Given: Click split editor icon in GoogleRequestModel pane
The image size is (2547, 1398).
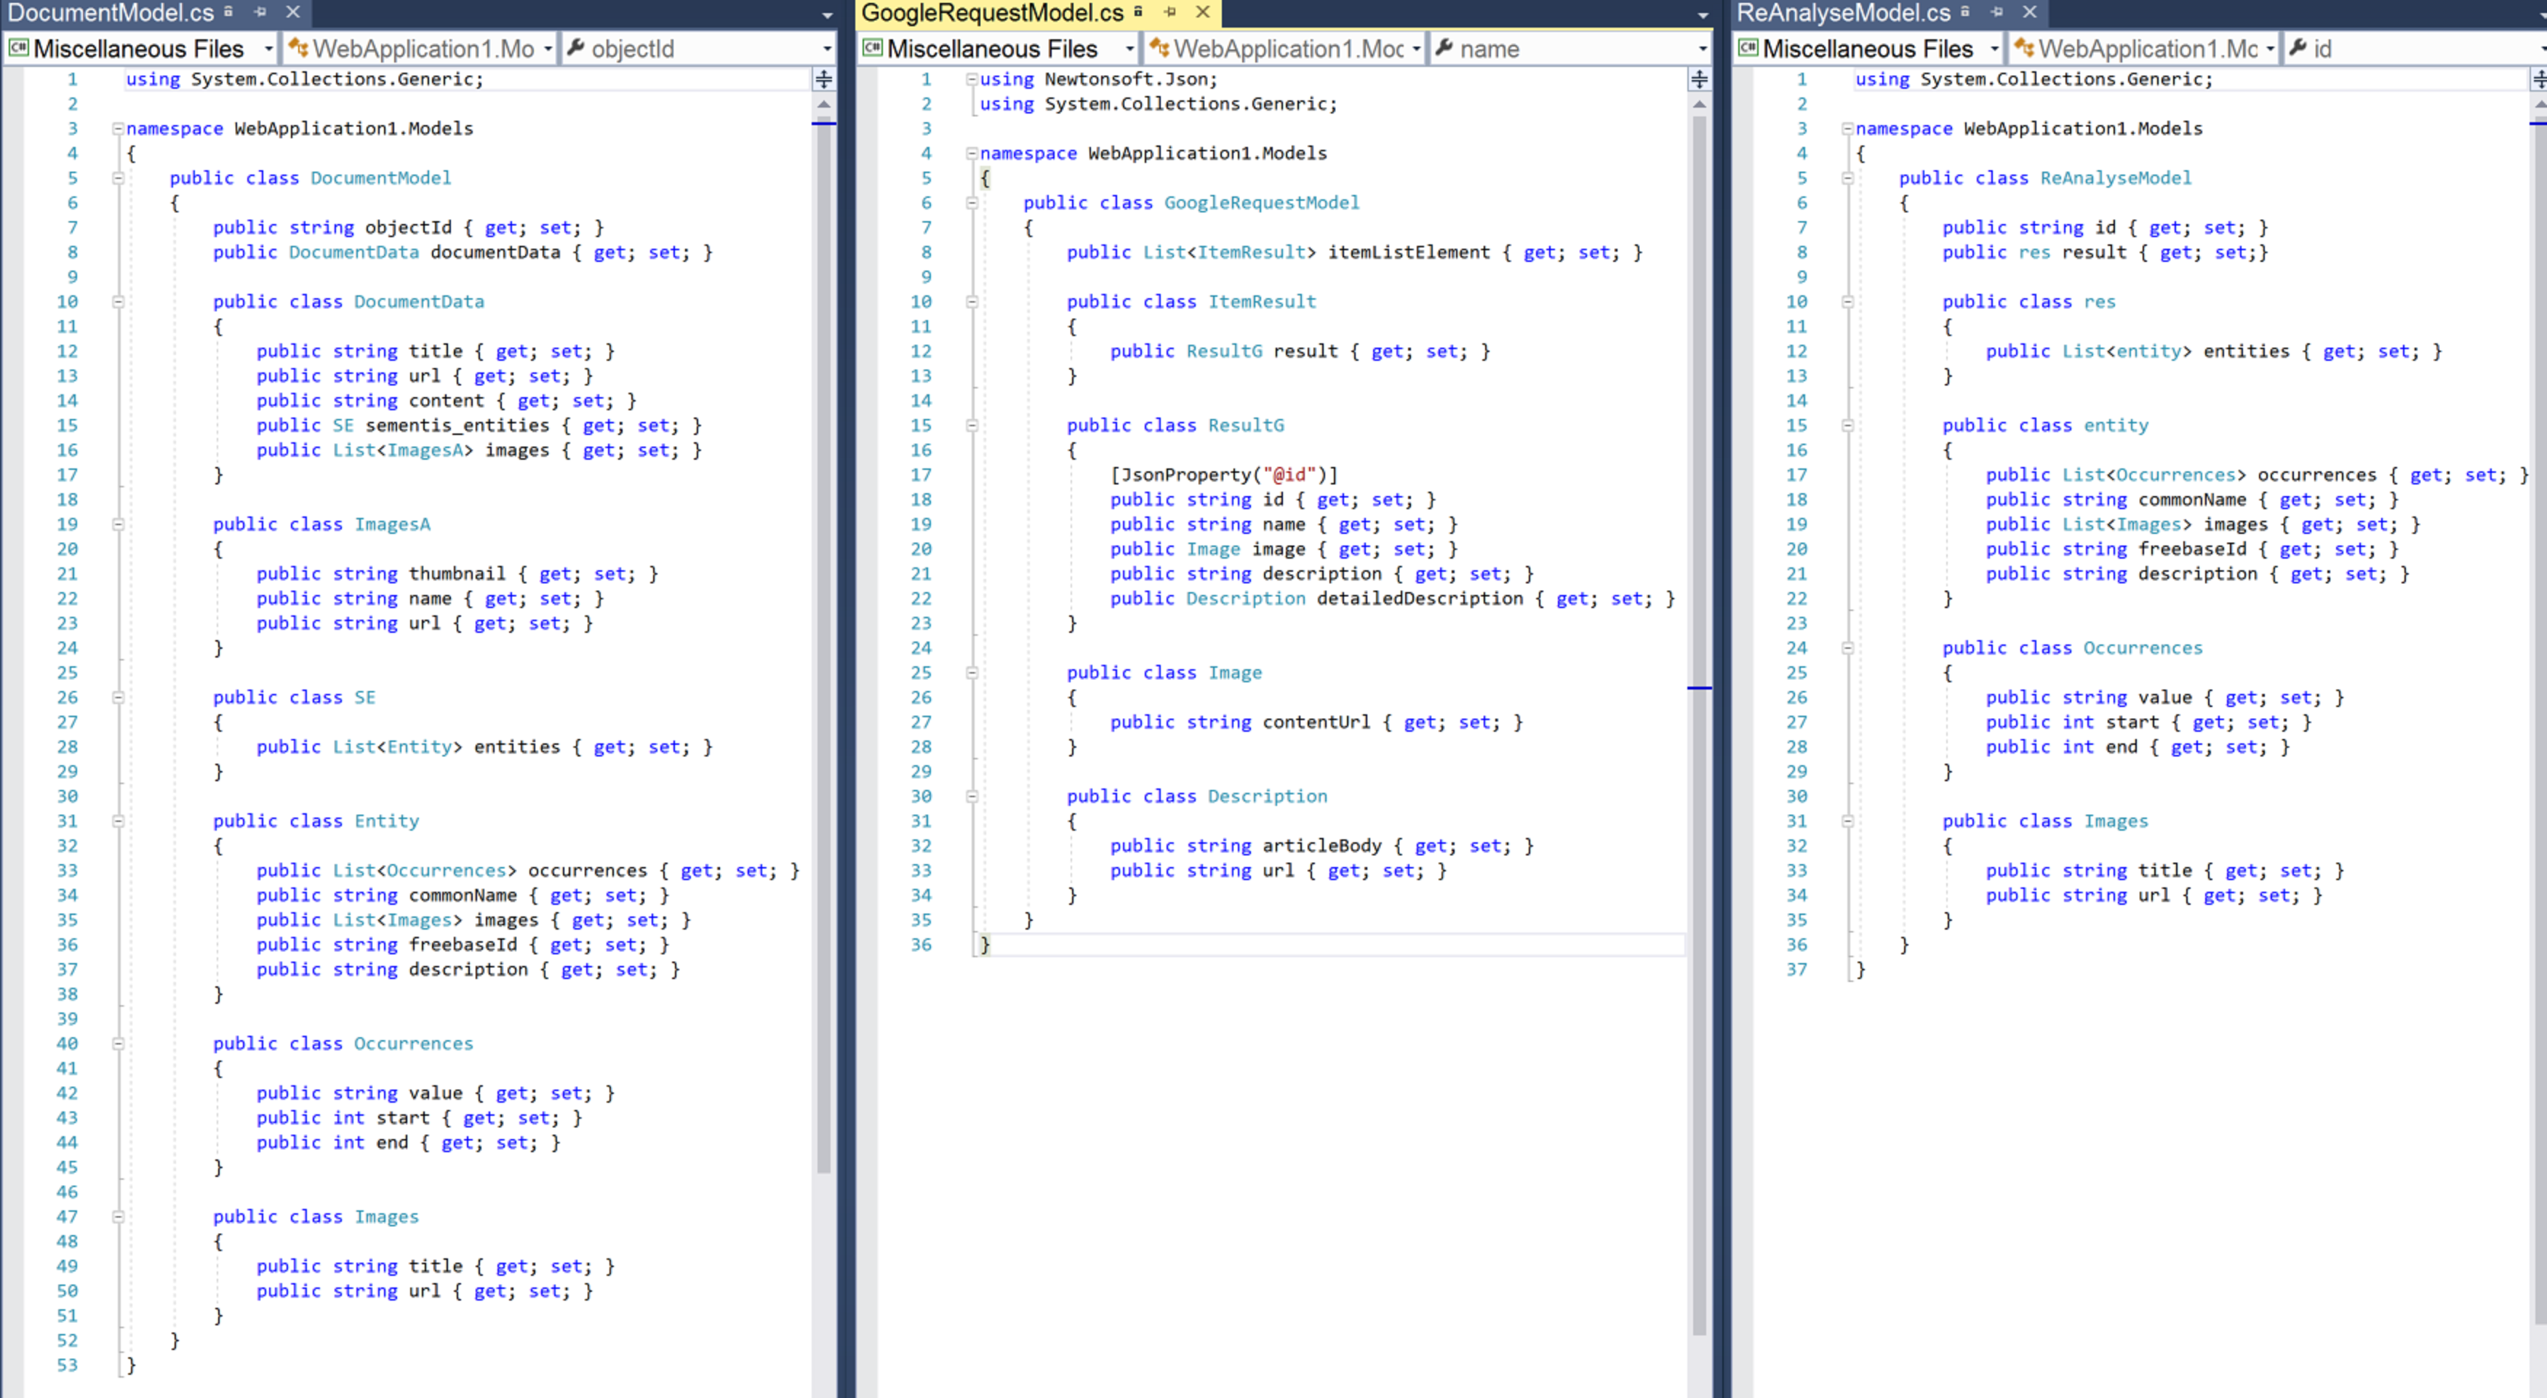Looking at the screenshot, I should click(x=1700, y=79).
